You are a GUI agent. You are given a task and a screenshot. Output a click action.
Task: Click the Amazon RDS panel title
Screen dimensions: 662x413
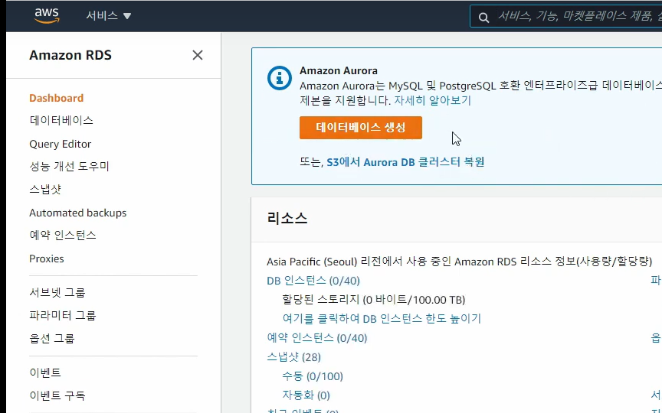click(x=70, y=55)
